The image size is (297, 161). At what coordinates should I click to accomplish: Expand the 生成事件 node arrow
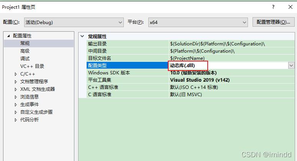click(16, 105)
